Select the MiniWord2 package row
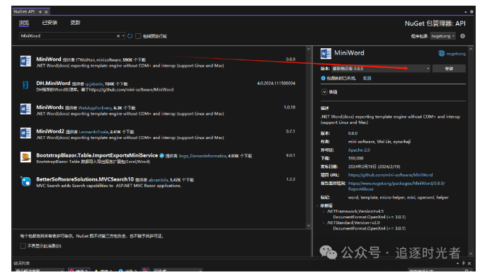 point(159,134)
